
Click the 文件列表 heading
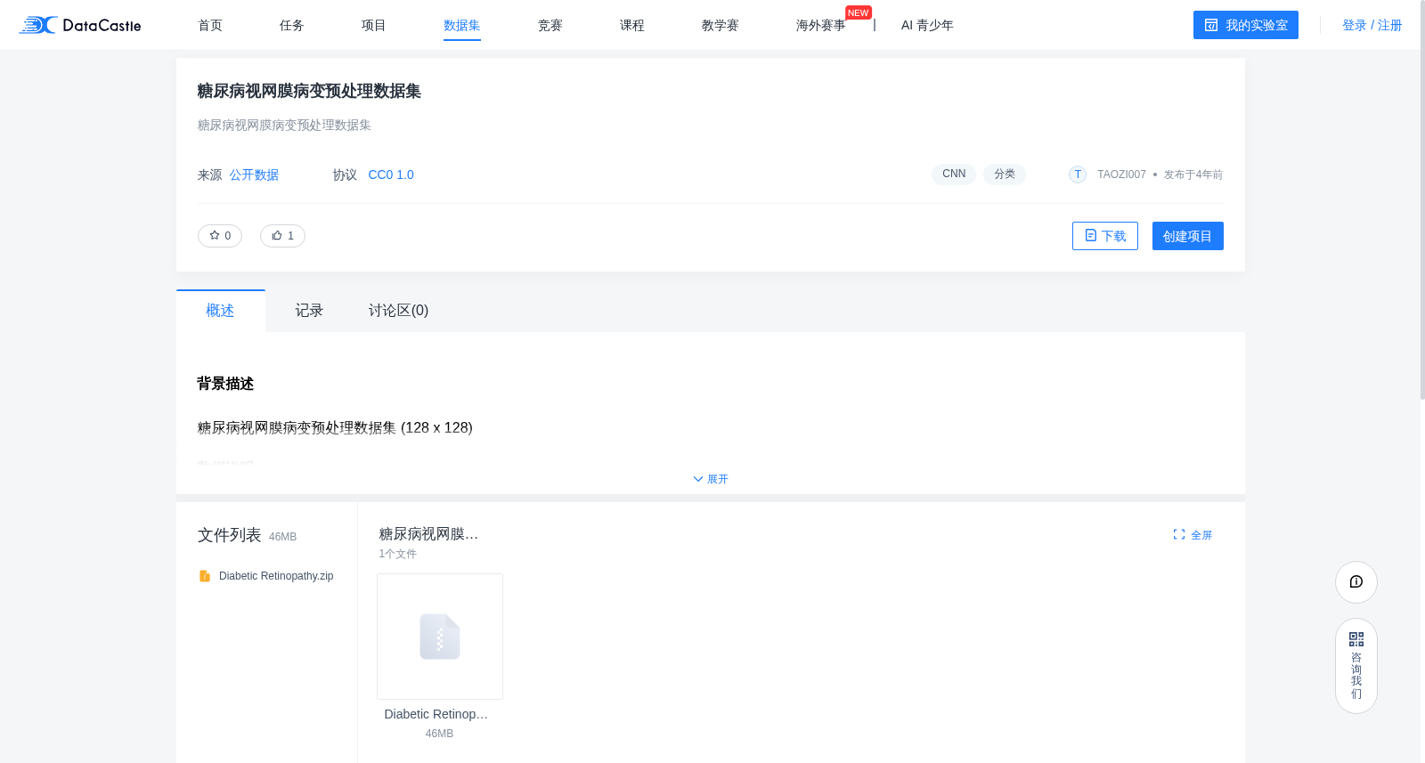tap(230, 535)
